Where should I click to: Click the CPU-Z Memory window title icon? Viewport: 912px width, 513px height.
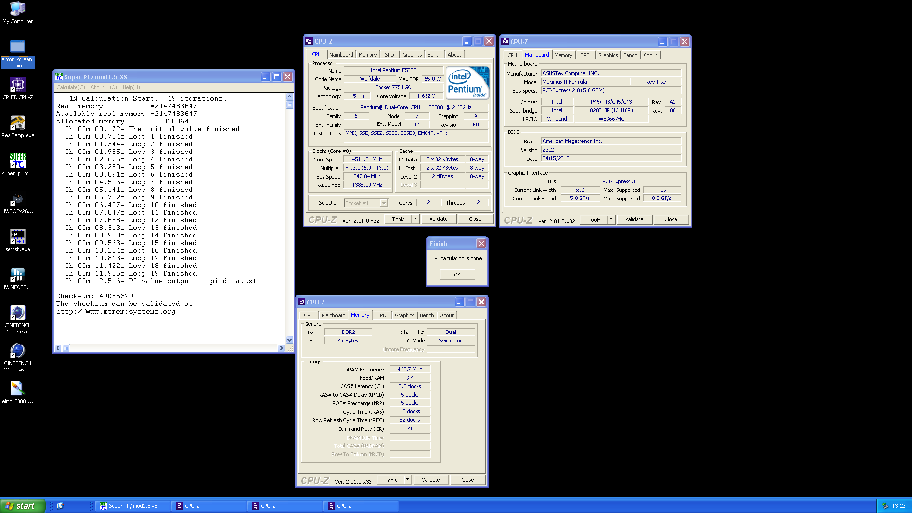(301, 302)
